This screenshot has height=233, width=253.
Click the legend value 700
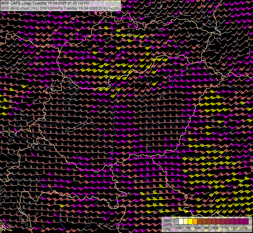click(x=206, y=228)
